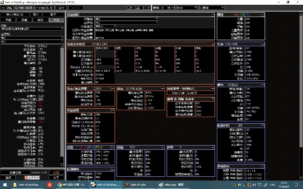
Task: Collapse the Crit Chance section
Action: 162,88
